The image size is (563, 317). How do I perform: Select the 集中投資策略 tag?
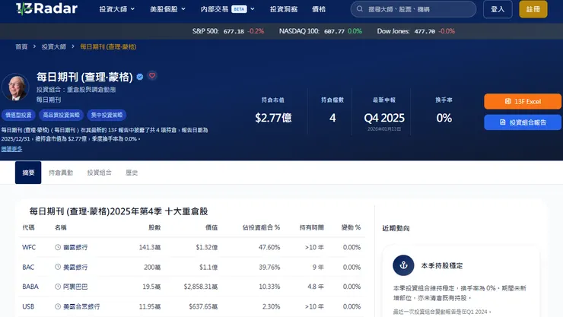point(107,115)
